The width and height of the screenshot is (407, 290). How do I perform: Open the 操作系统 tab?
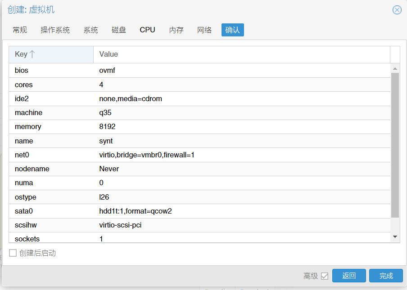click(x=55, y=30)
